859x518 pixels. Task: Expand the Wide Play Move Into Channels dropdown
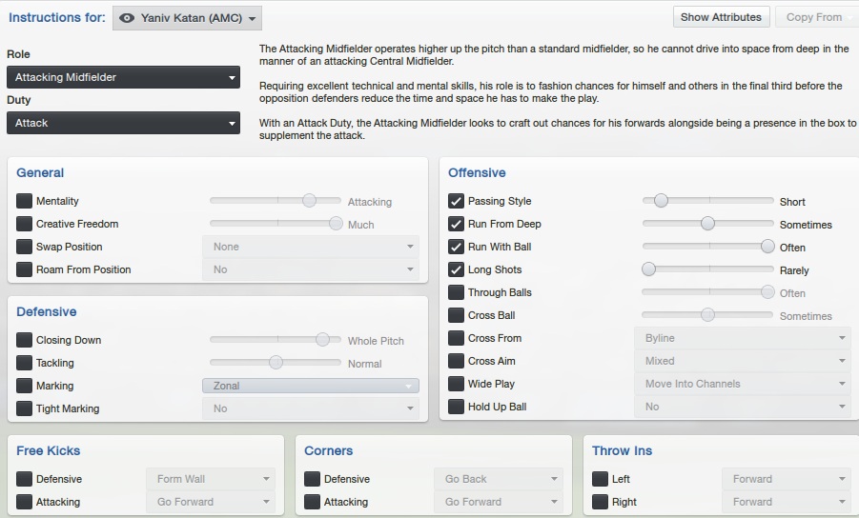point(742,384)
